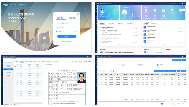The height and width of the screenshot is (107, 189).
Task: Click the register link under the login button
Action: 70,41
